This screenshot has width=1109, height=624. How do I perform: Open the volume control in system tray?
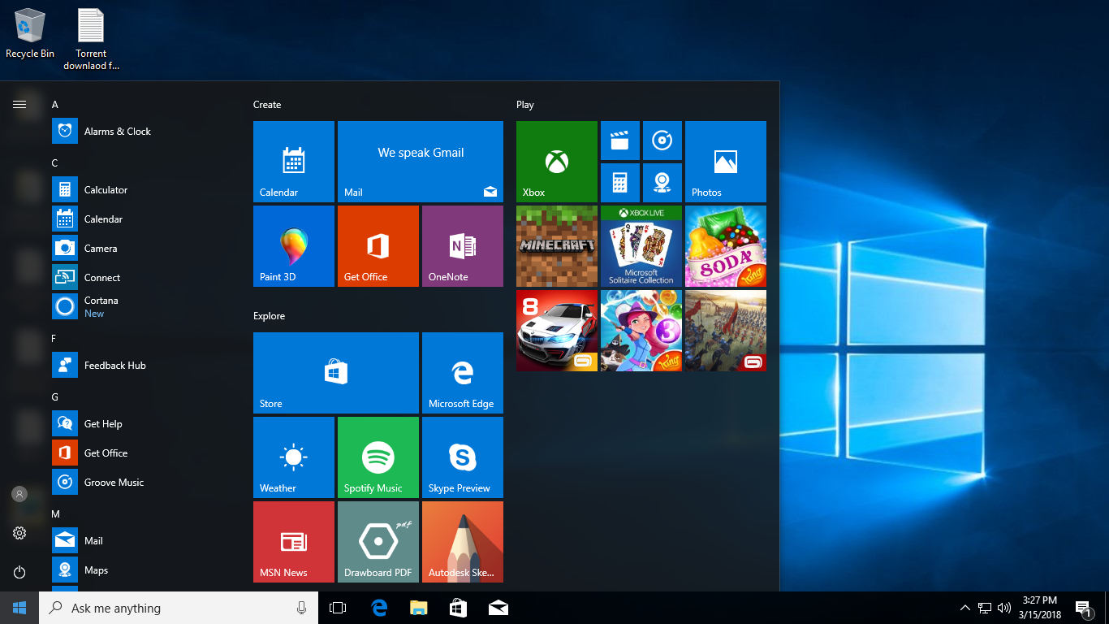[1004, 608]
